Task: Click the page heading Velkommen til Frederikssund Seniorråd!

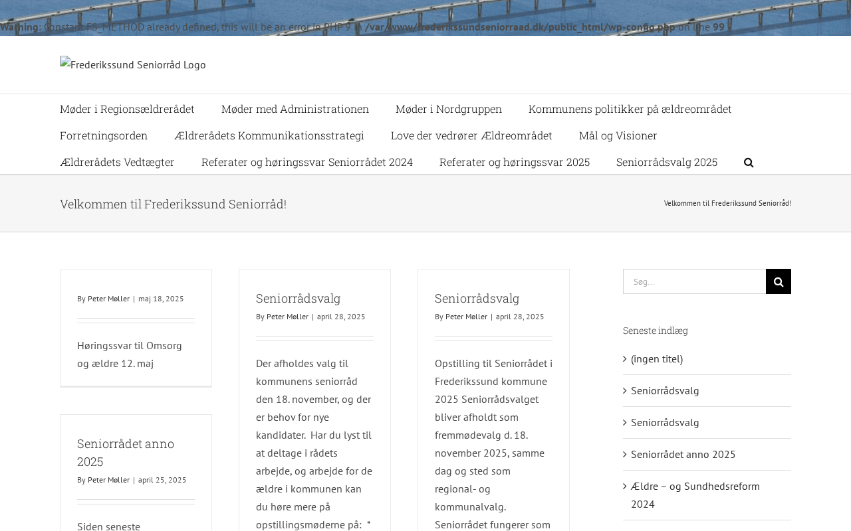Action: point(173,204)
